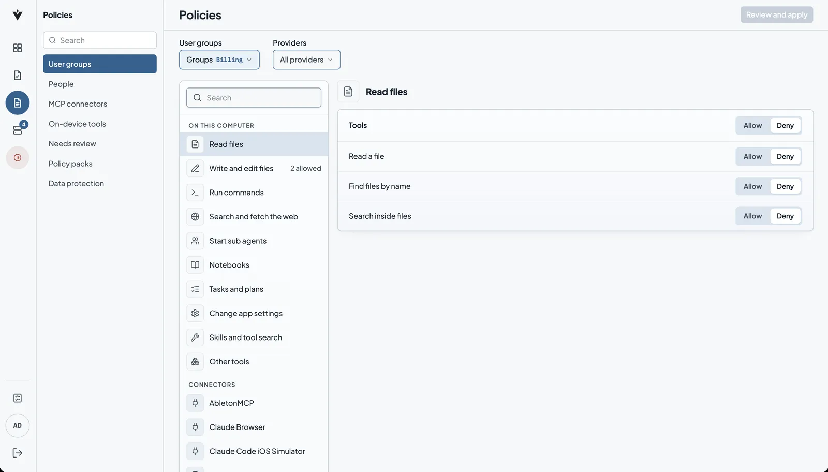This screenshot has width=828, height=472.
Task: Click the globe icon for Search and fetch web
Action: point(195,217)
